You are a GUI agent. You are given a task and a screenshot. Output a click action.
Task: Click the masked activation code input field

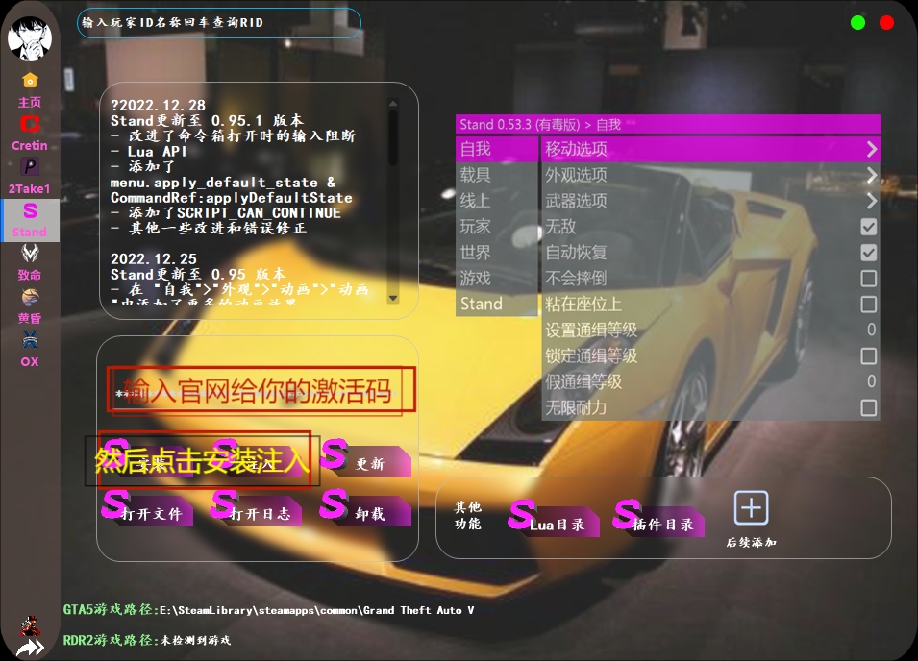point(255,394)
